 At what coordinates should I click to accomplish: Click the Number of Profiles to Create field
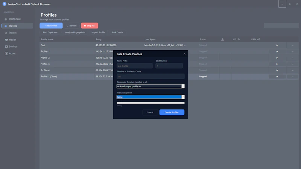click(150, 77)
